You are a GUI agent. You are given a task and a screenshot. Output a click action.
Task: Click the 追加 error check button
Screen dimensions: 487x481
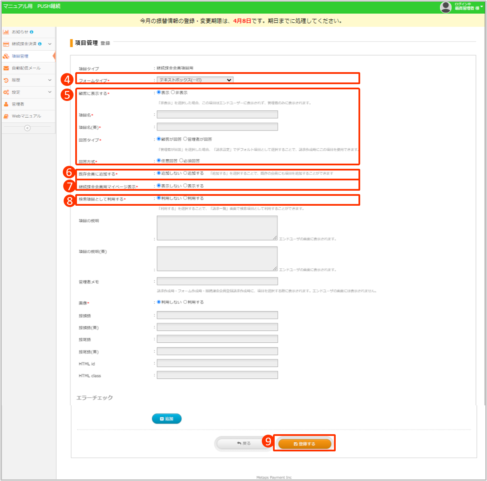point(166,419)
